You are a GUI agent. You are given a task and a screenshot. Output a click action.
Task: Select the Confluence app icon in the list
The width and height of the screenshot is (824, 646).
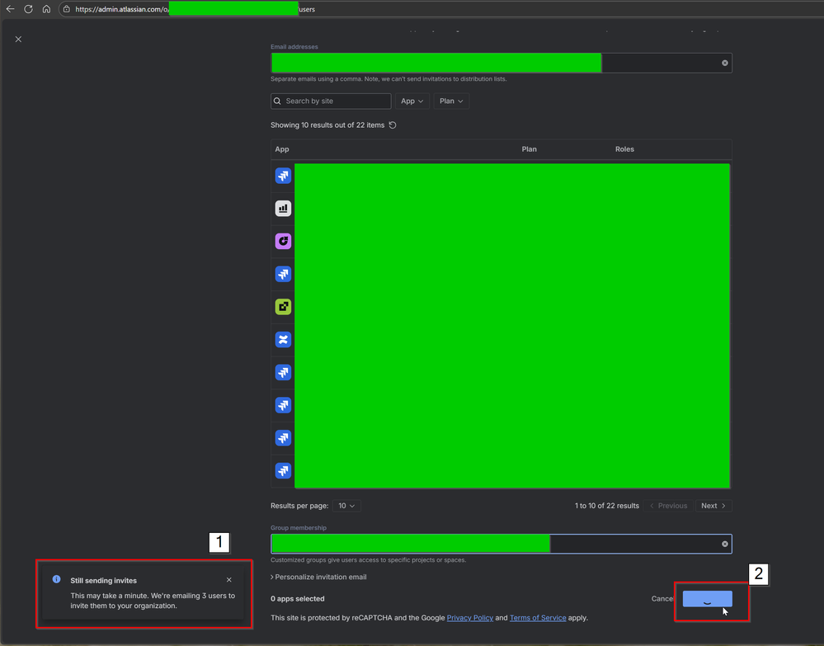pyautogui.click(x=283, y=340)
